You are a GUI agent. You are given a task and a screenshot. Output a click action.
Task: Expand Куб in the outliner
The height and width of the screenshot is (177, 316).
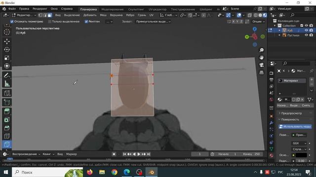[x=279, y=30]
